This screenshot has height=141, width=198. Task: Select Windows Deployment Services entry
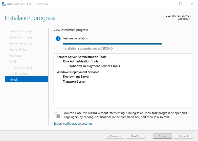[78, 72]
